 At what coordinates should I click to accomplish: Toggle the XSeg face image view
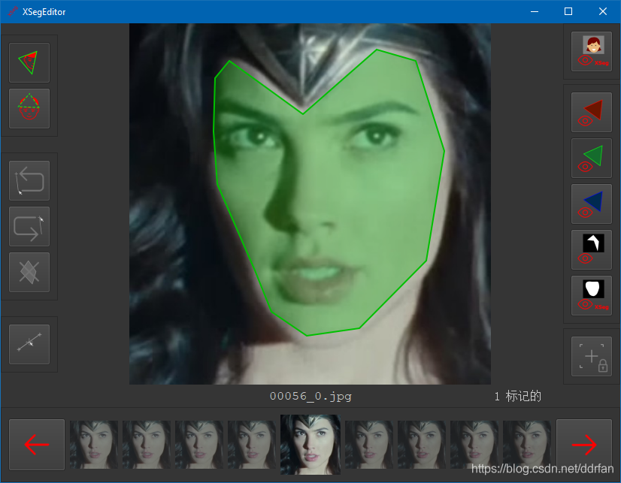click(x=591, y=51)
